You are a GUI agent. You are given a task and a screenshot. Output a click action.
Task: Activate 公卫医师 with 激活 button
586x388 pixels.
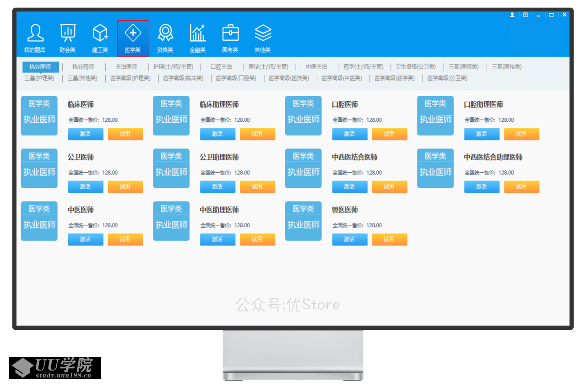click(86, 186)
